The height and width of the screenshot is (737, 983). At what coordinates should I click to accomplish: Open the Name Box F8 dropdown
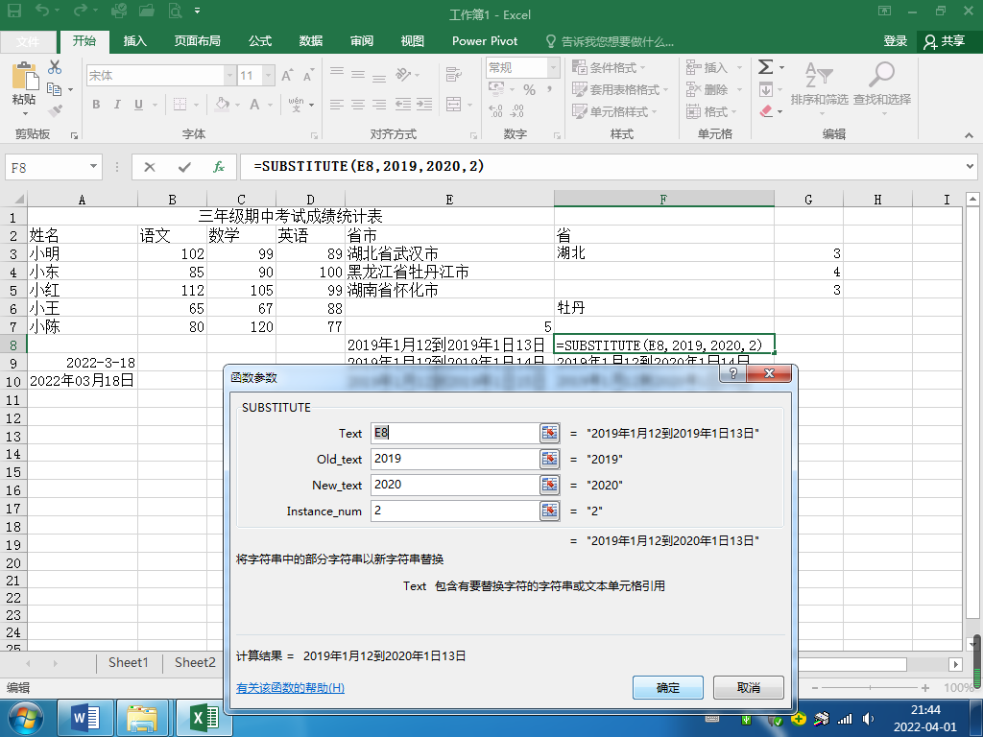coord(93,167)
